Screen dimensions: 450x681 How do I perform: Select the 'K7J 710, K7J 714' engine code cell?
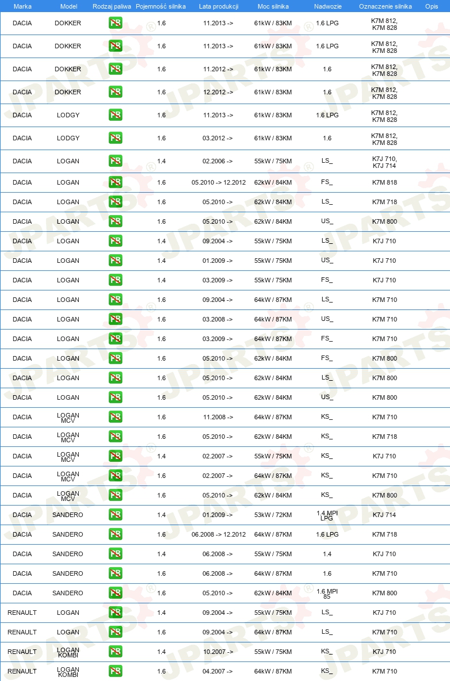pos(384,162)
